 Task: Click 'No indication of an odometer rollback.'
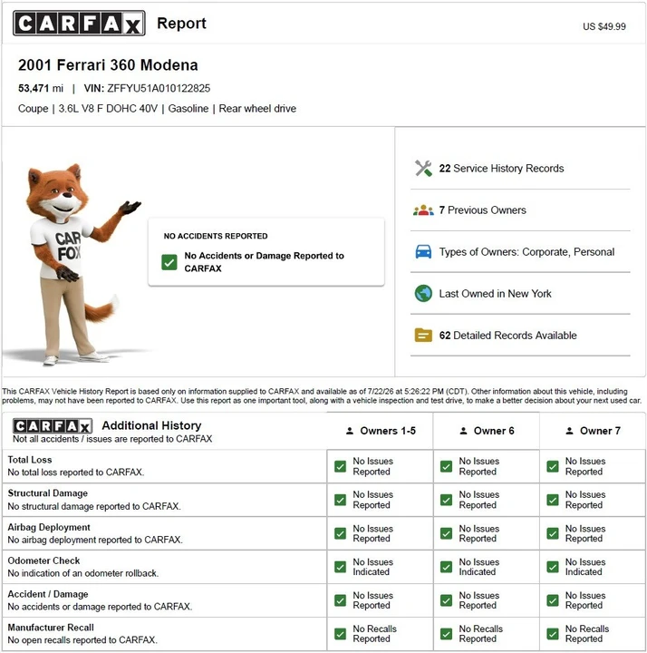(83, 573)
